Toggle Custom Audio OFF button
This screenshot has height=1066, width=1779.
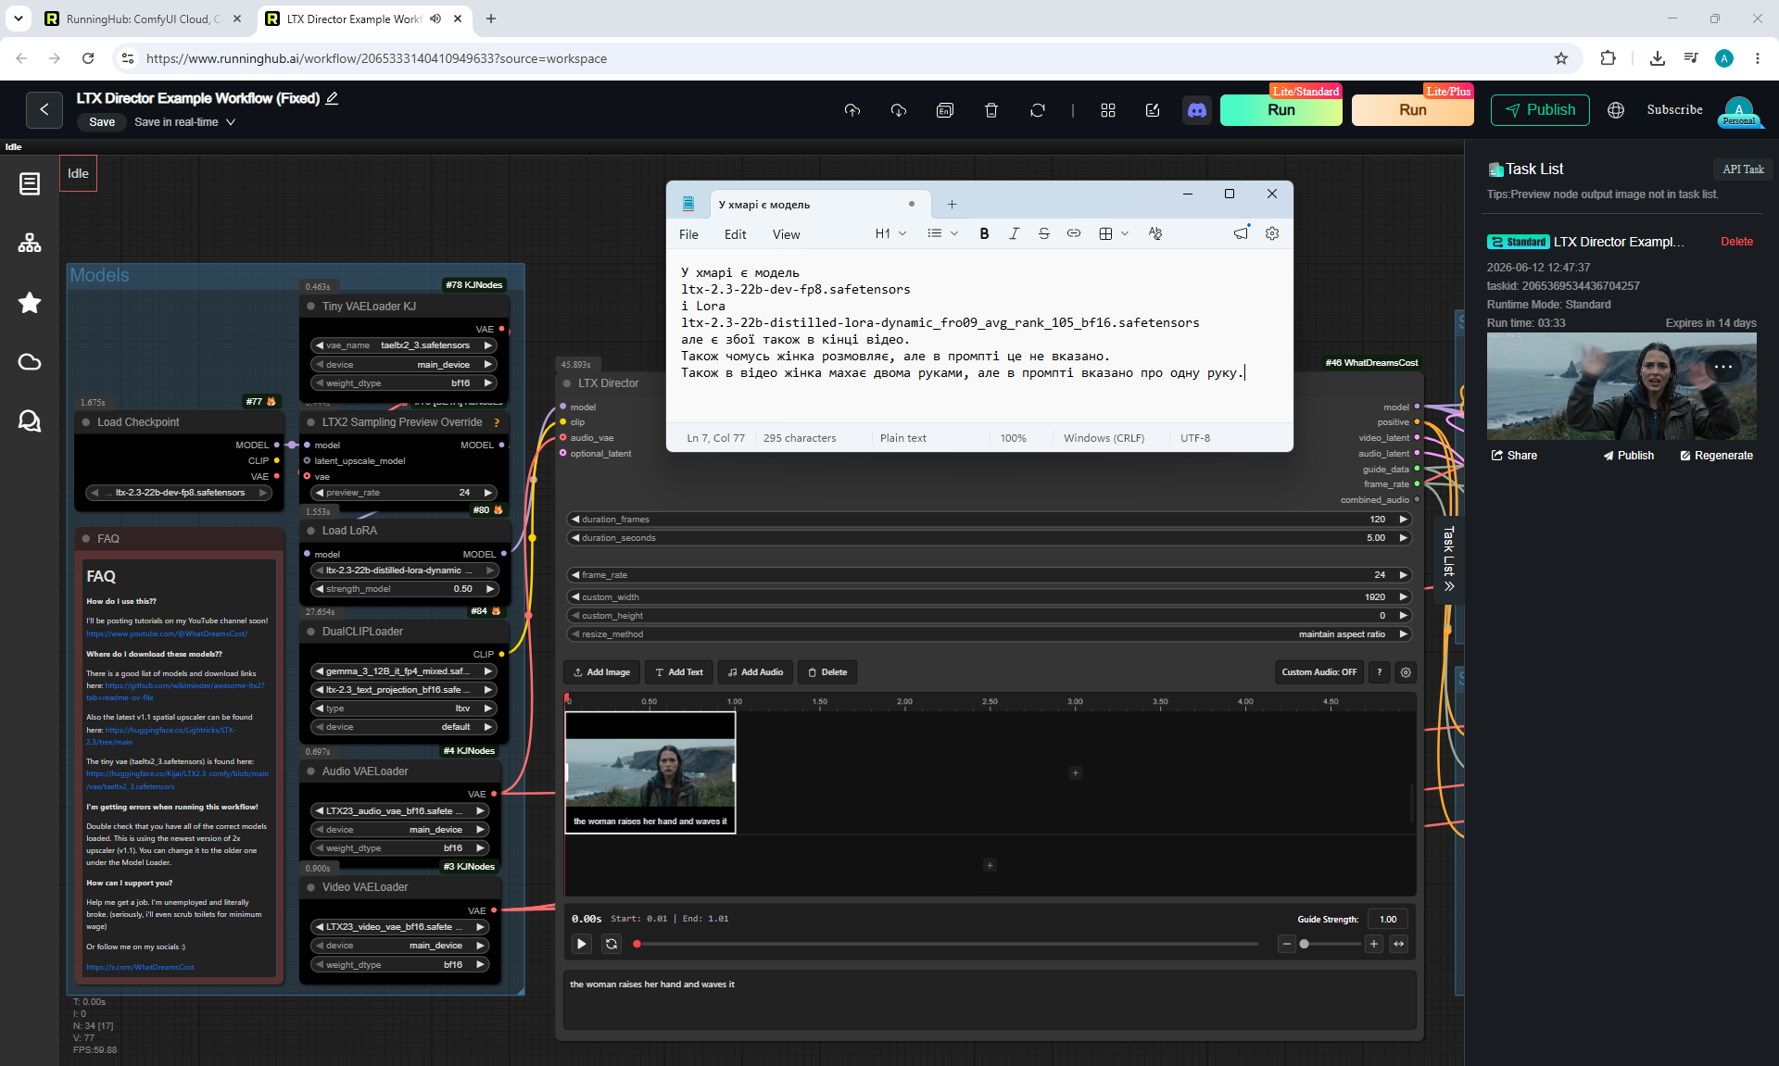click(x=1318, y=672)
